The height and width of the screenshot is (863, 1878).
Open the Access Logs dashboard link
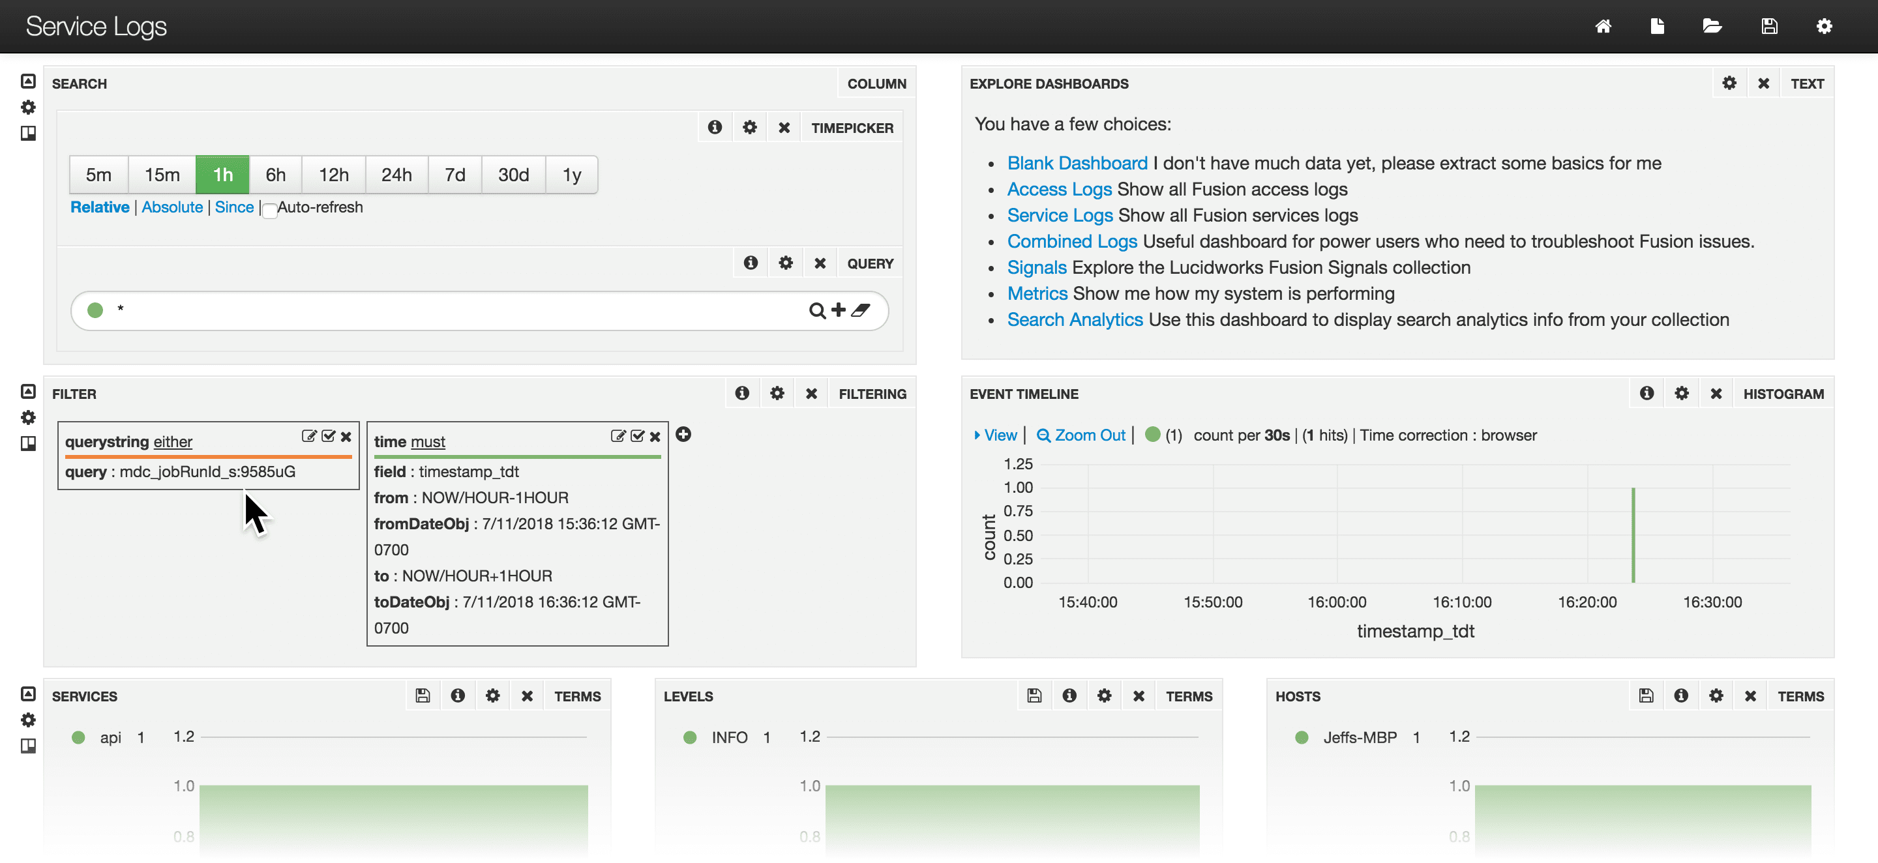pyautogui.click(x=1059, y=190)
